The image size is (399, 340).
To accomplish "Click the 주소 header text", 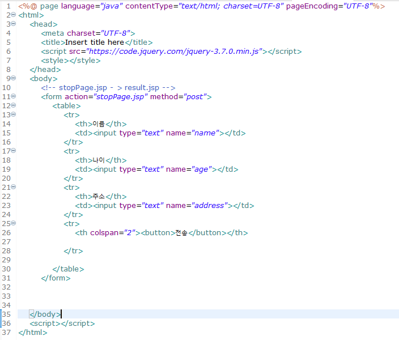I will [99, 197].
